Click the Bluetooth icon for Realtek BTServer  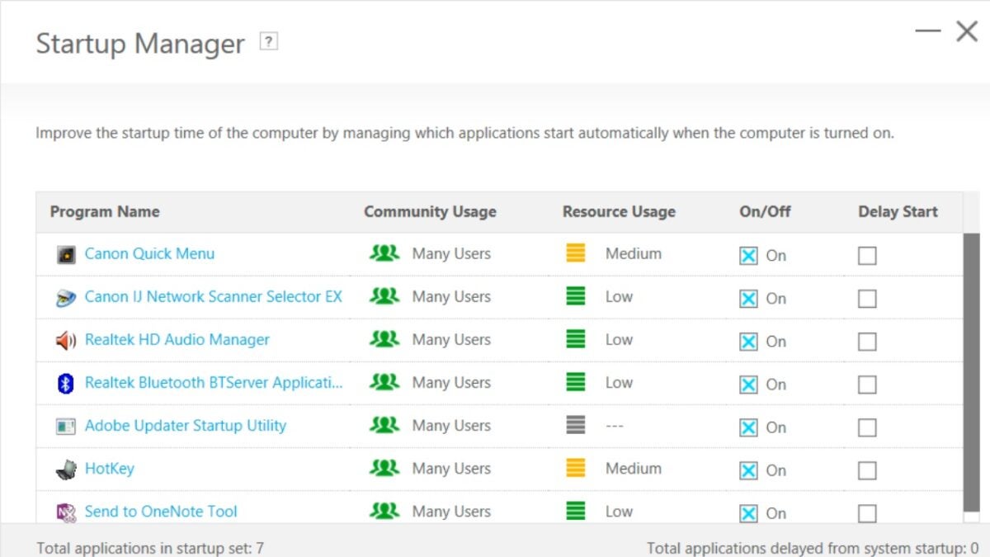click(x=66, y=384)
